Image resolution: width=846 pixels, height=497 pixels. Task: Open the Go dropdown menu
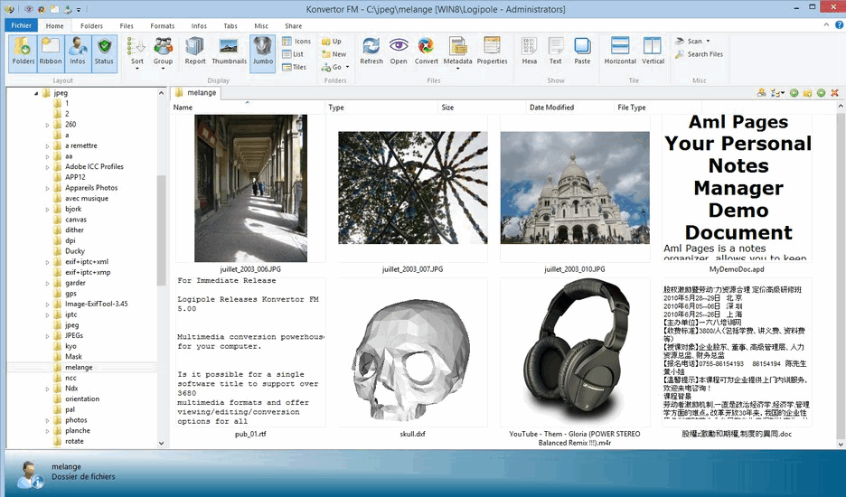point(335,67)
